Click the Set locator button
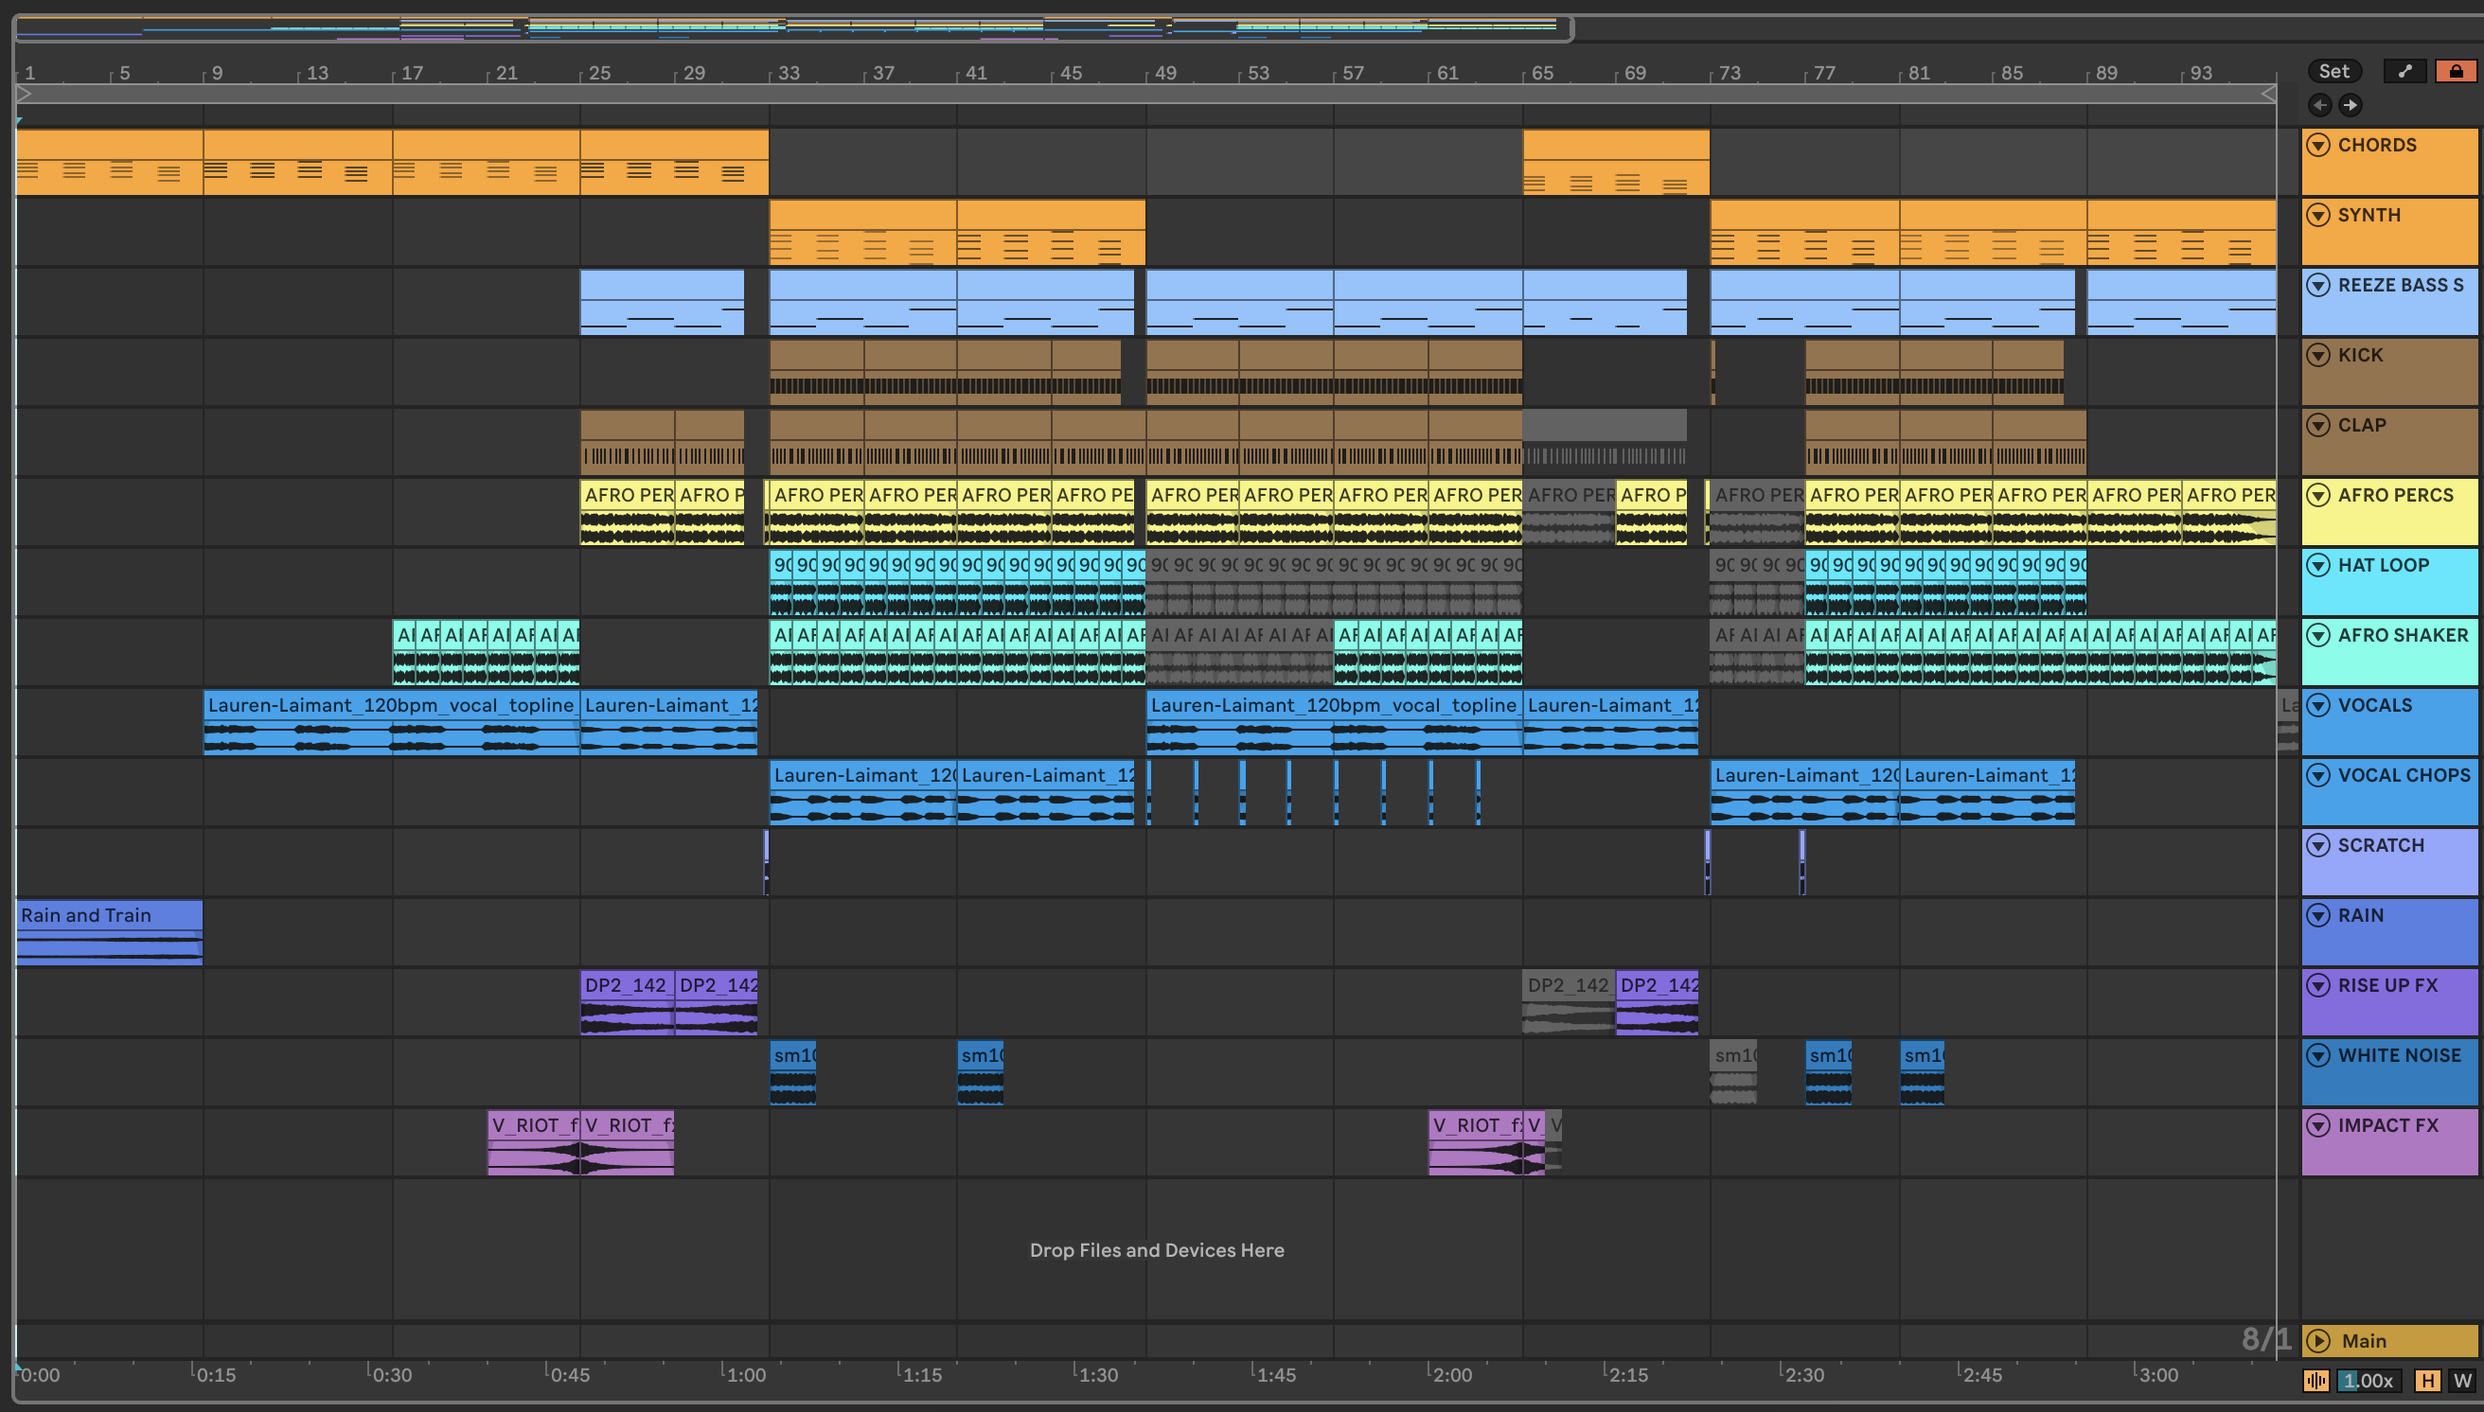 coord(2333,71)
